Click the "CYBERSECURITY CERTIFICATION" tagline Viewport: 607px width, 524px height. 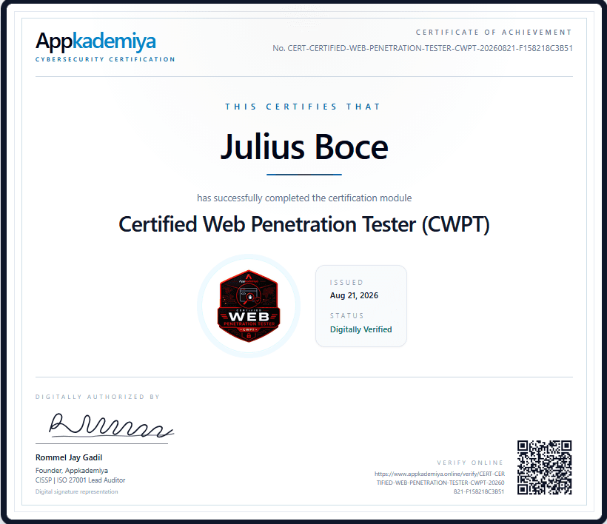click(105, 59)
